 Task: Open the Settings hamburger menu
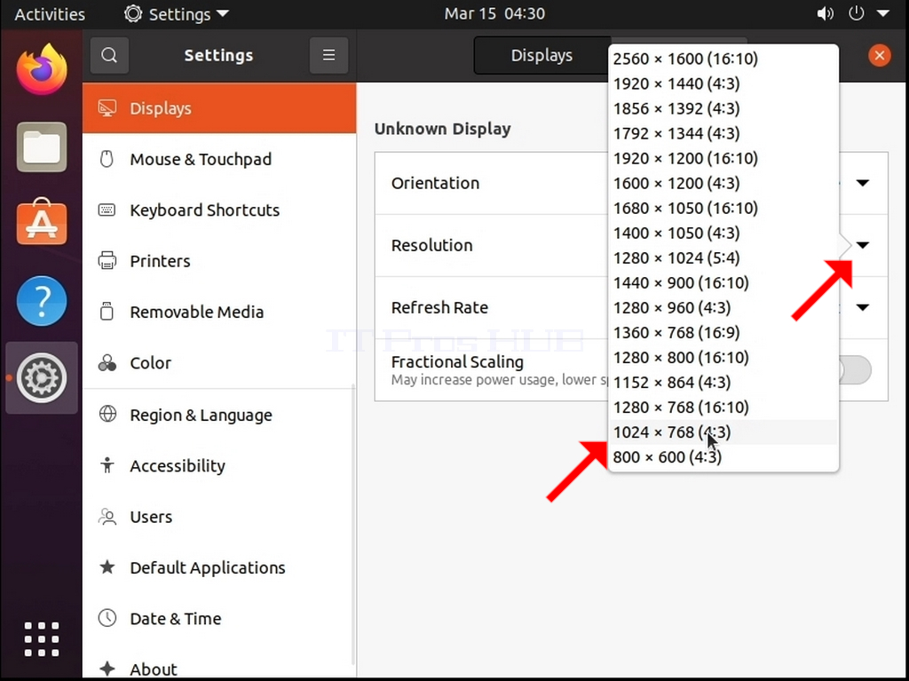(x=328, y=55)
